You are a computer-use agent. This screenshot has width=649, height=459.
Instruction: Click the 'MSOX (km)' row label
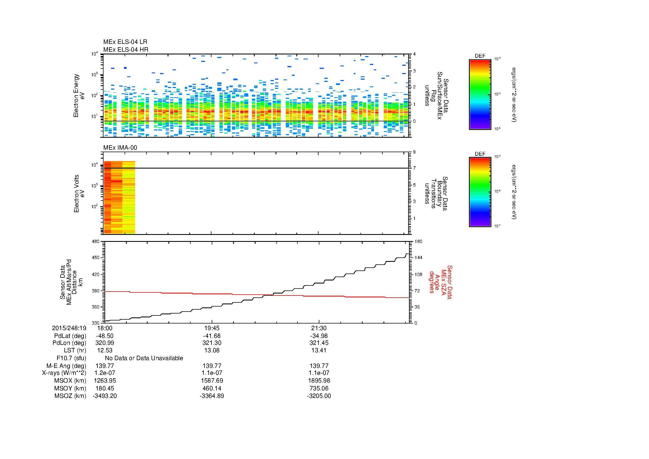(x=70, y=381)
